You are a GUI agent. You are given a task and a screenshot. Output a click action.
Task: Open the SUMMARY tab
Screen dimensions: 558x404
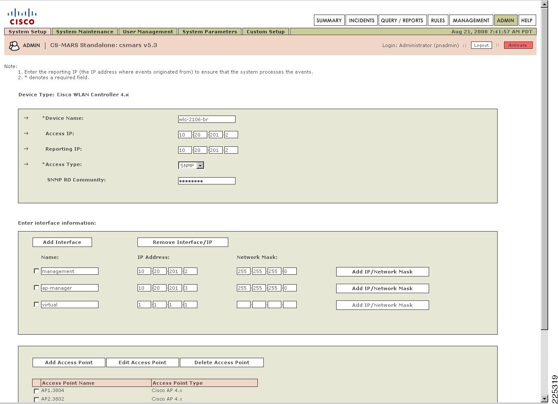[x=329, y=20]
